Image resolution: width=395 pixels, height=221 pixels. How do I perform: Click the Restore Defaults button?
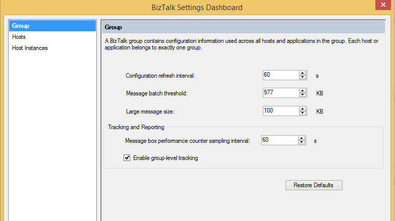[x=314, y=185]
